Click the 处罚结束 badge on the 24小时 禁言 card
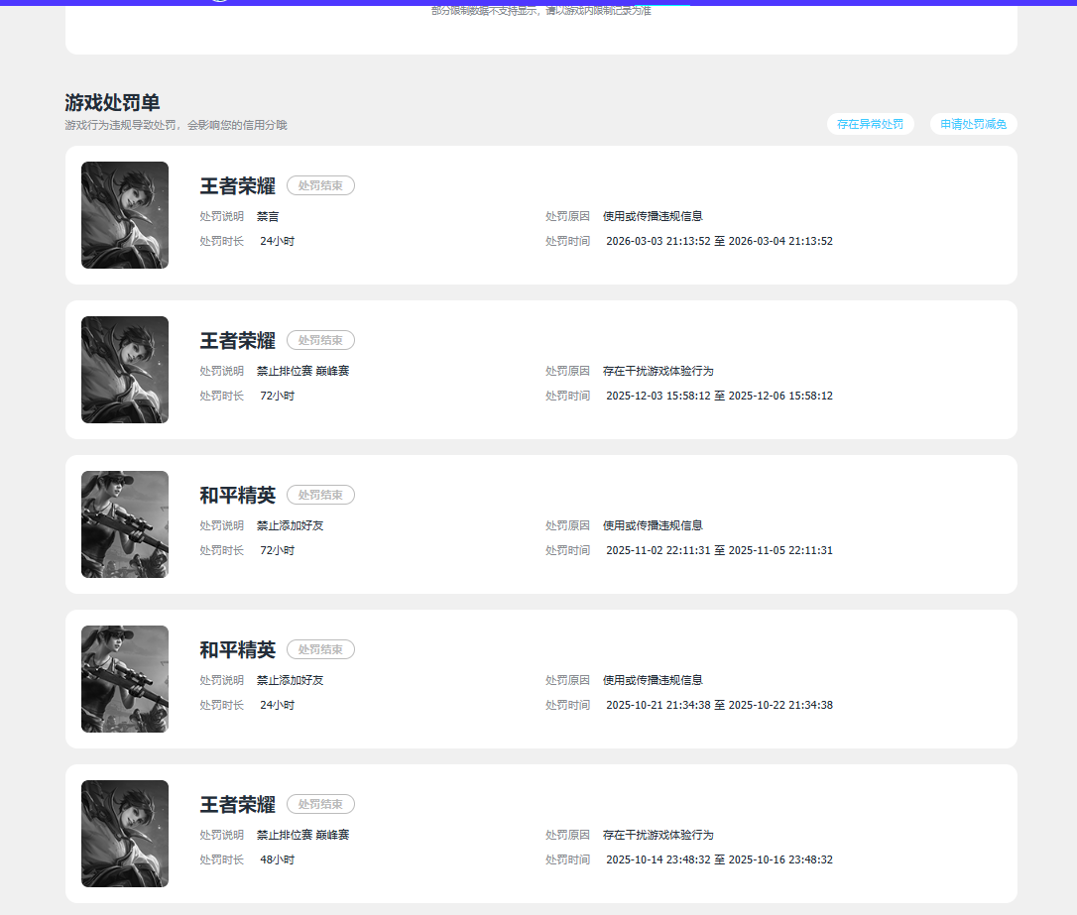 [320, 185]
